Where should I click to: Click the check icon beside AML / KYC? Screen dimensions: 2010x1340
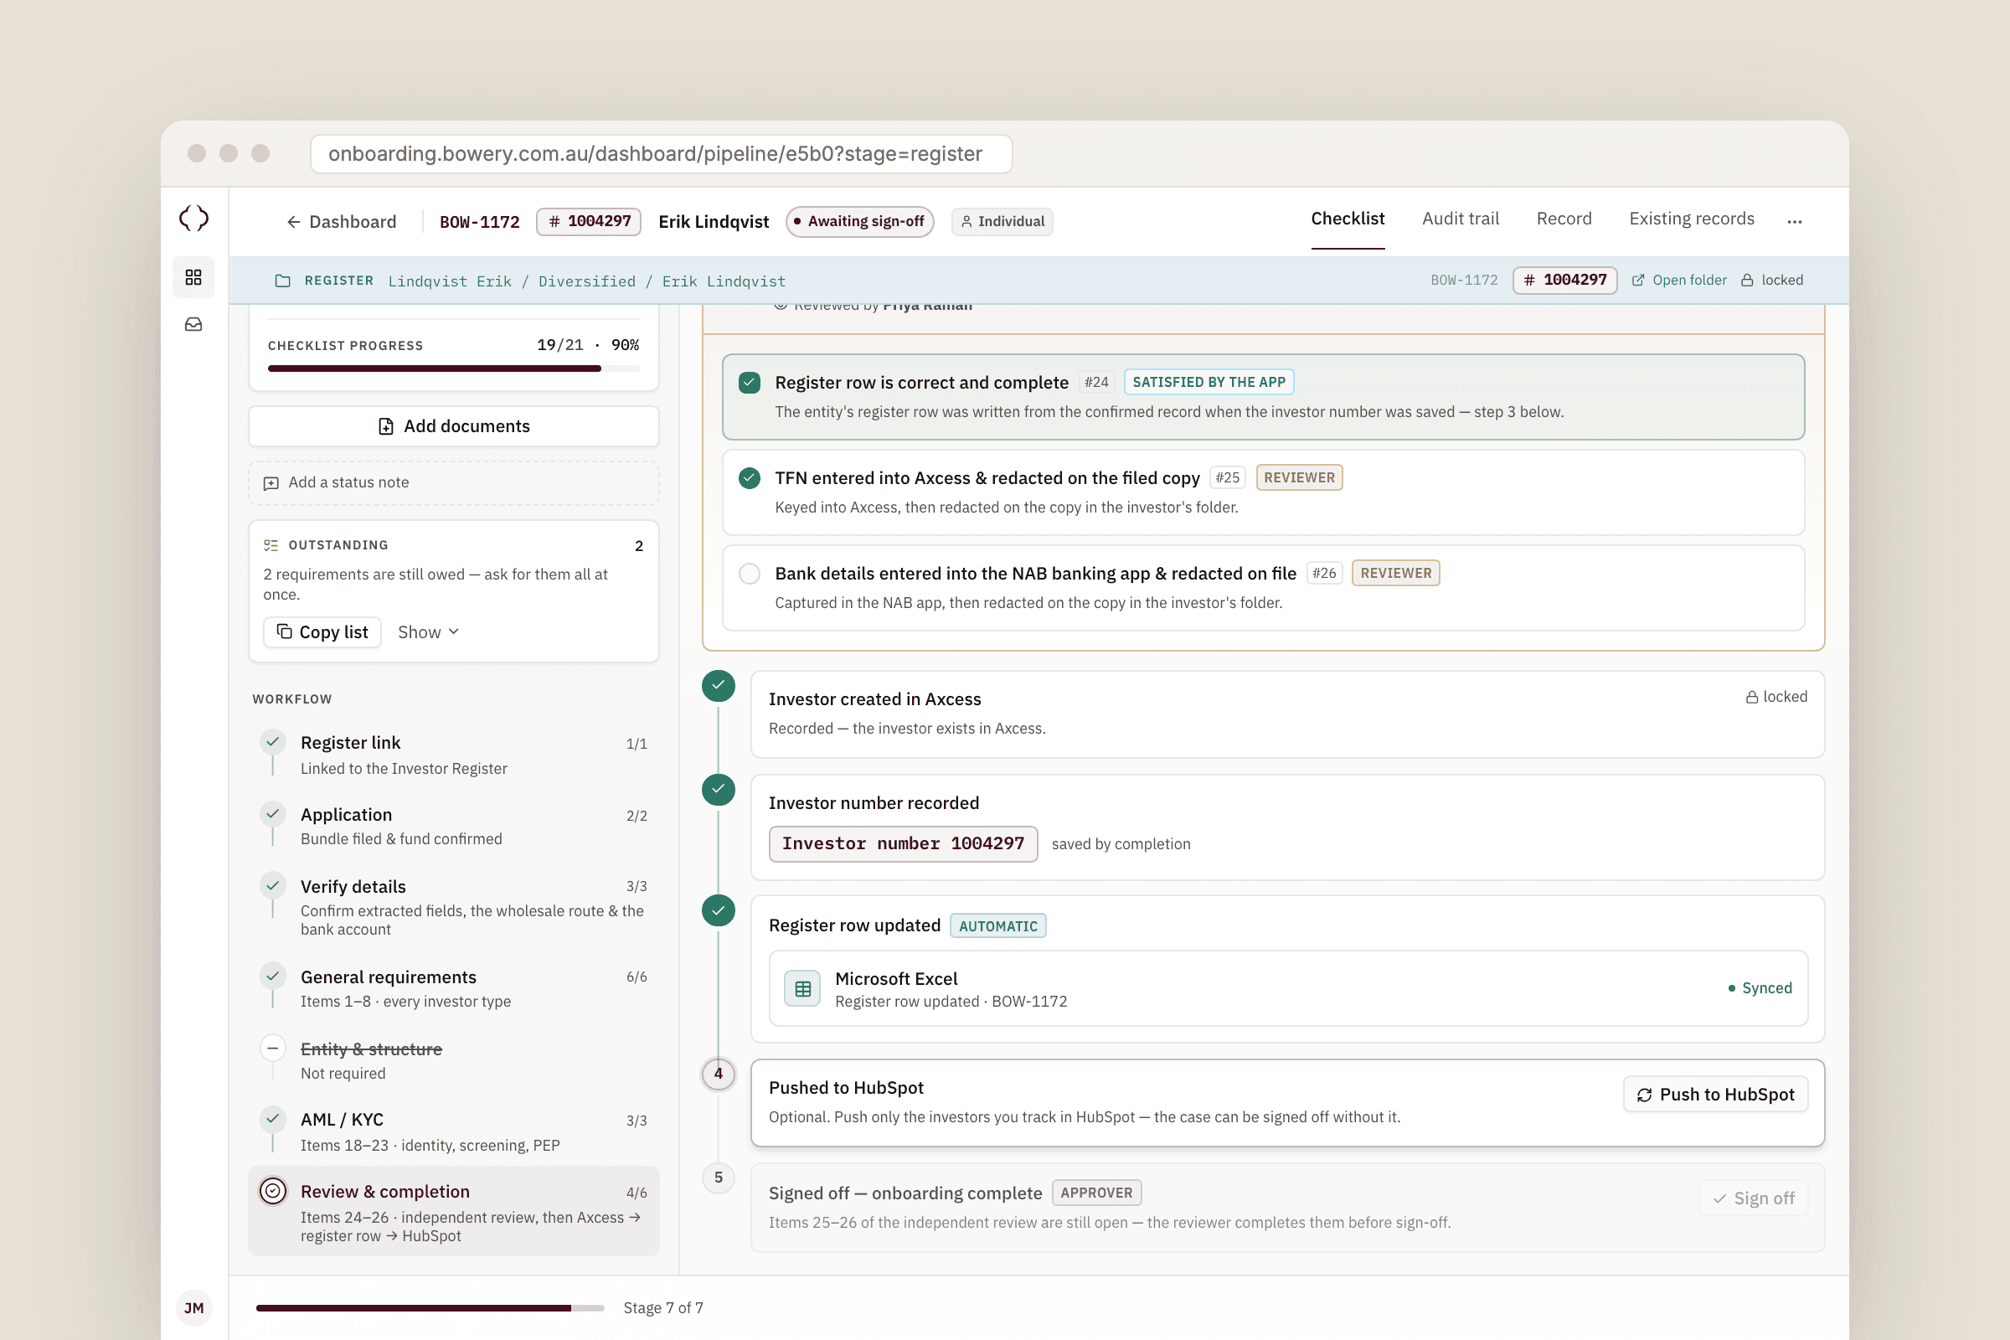tap(273, 1119)
